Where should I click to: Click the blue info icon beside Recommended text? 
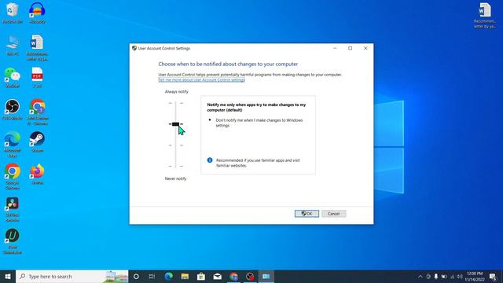[210, 160]
